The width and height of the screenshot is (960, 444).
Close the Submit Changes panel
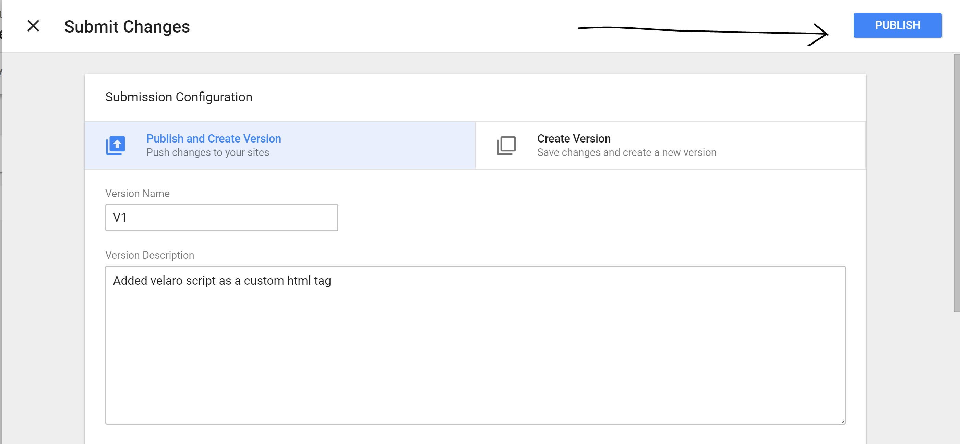pyautogui.click(x=33, y=26)
